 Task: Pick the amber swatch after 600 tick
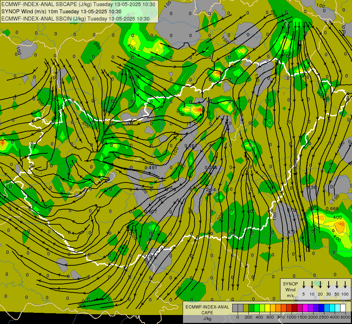coord(273,308)
